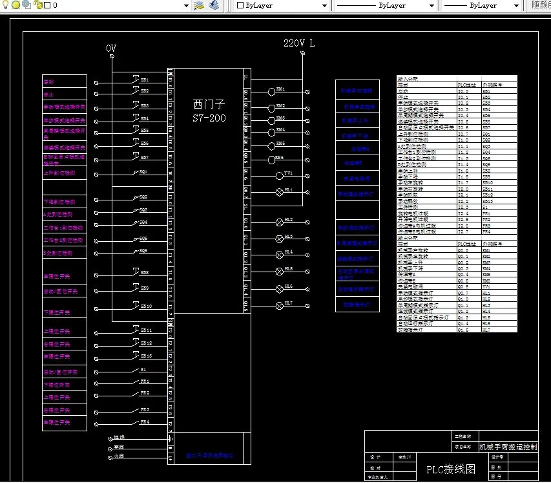
Task: Select the YV1 solenoid symbol
Action: 280,175
